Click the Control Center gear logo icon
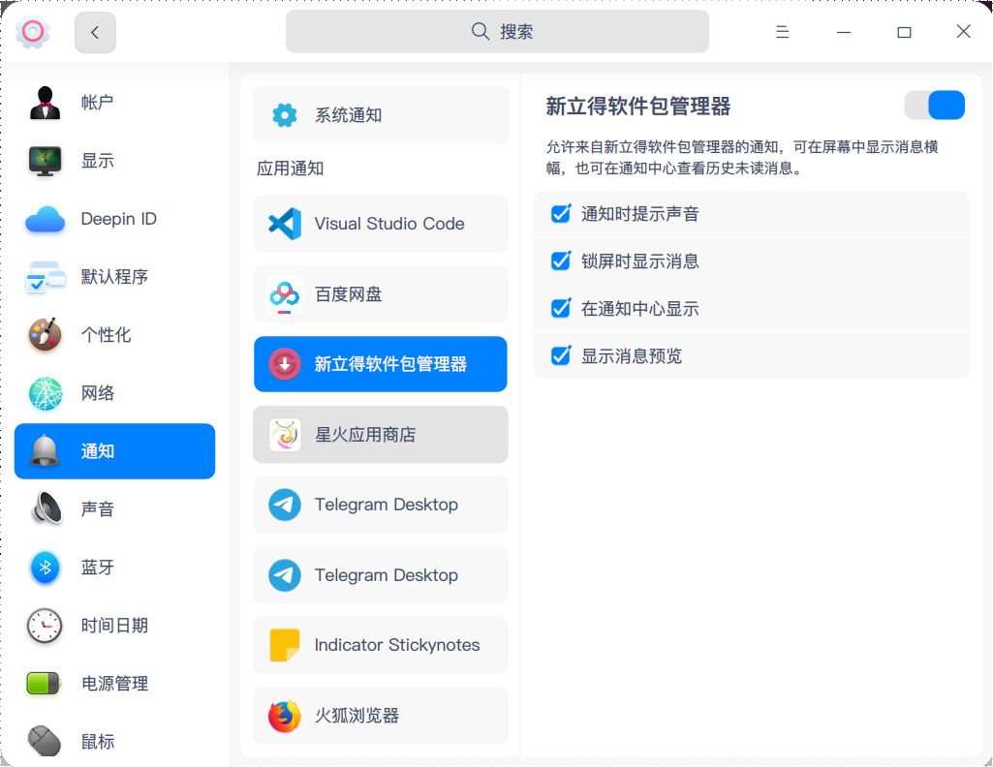 click(x=33, y=32)
